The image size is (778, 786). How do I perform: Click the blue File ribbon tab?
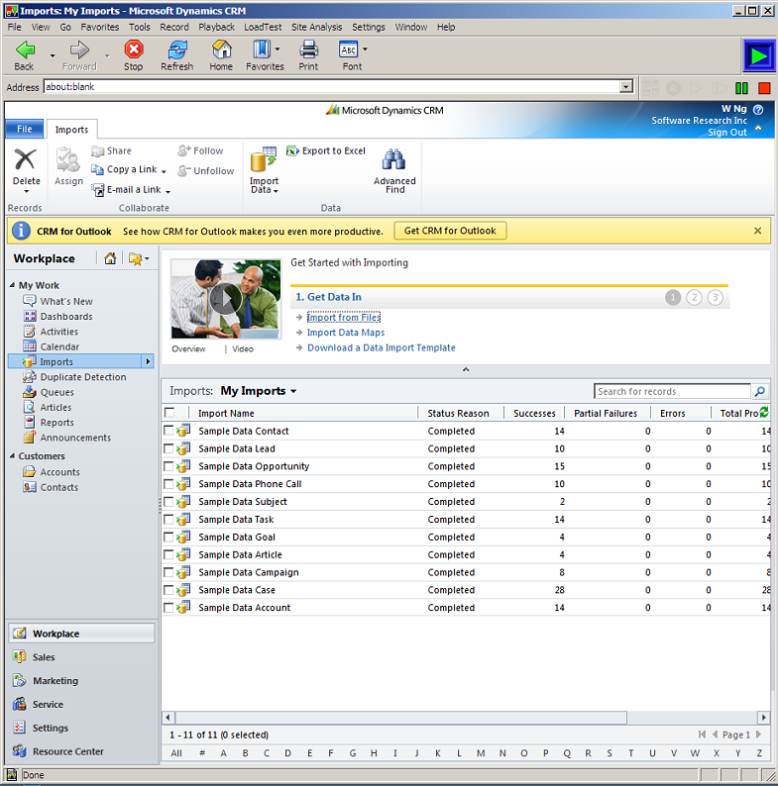24,129
